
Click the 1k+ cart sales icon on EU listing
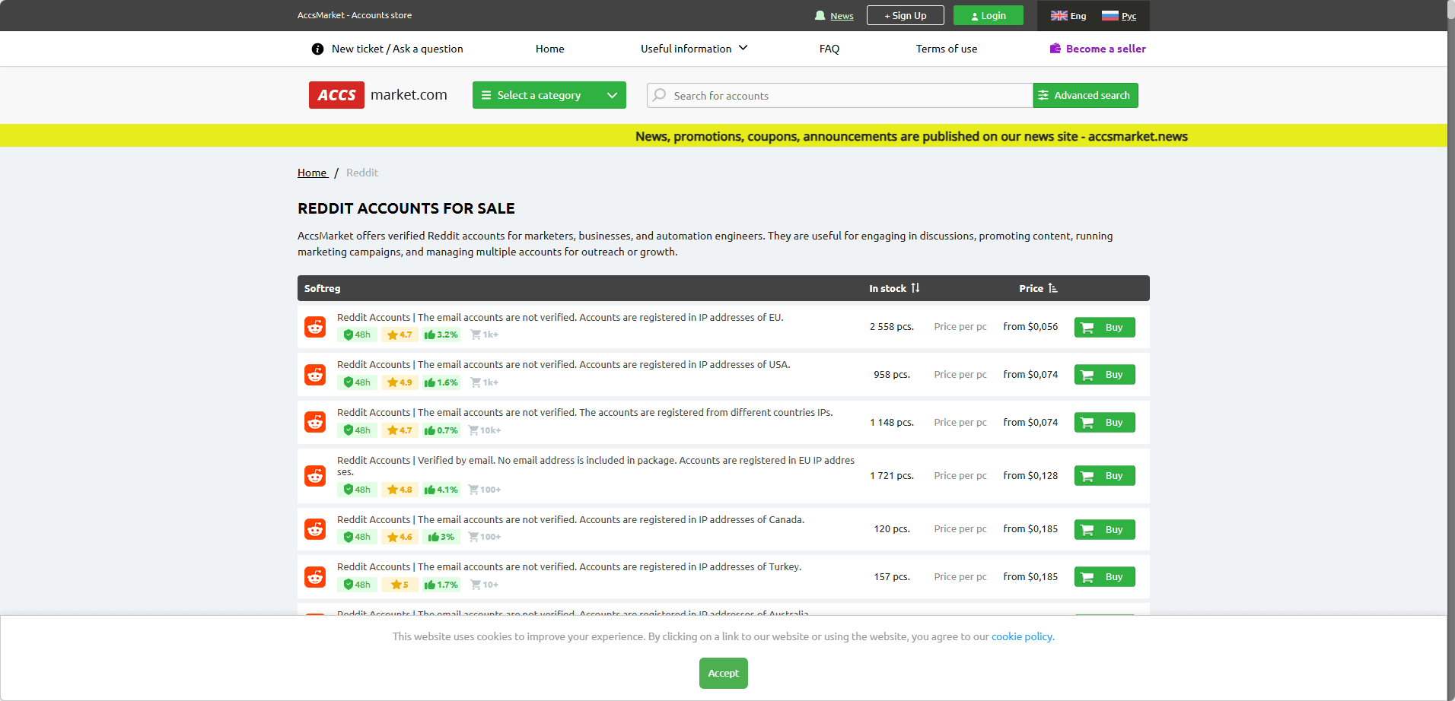484,335
